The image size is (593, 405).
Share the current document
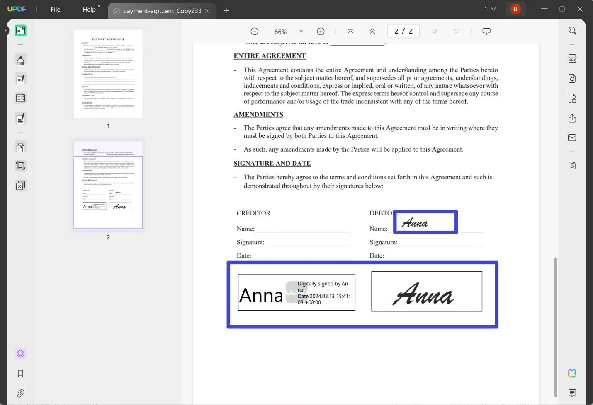[x=572, y=118]
